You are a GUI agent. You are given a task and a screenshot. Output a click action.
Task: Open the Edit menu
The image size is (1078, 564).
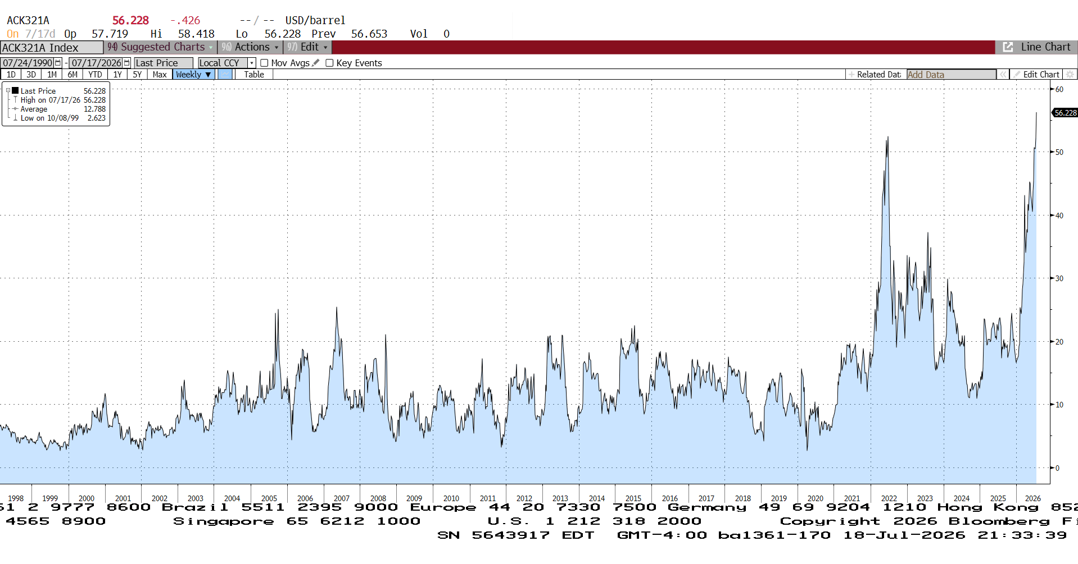tap(307, 47)
